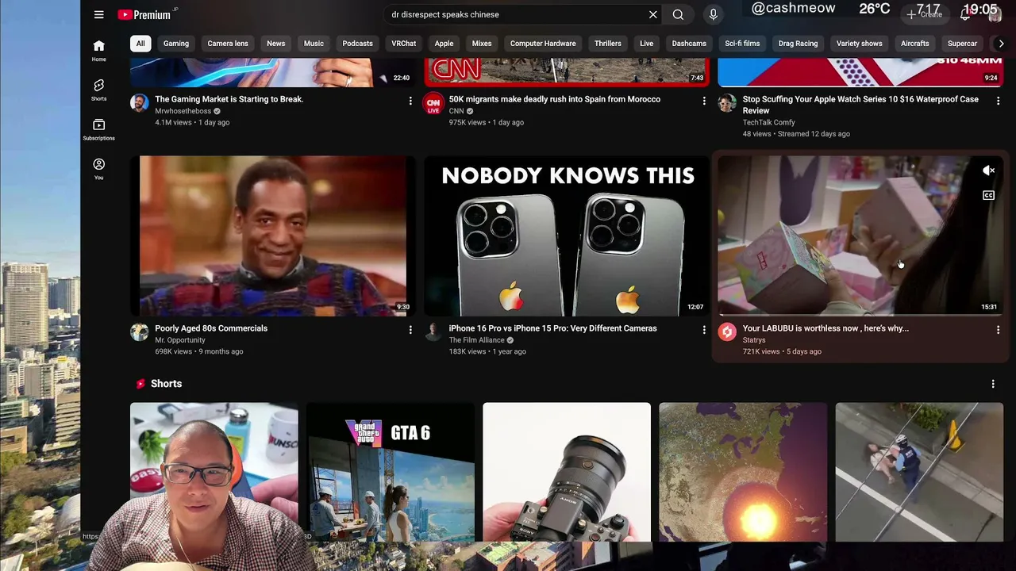Open the GTA 6 Short thumbnail
This screenshot has height=571, width=1016.
(391, 472)
